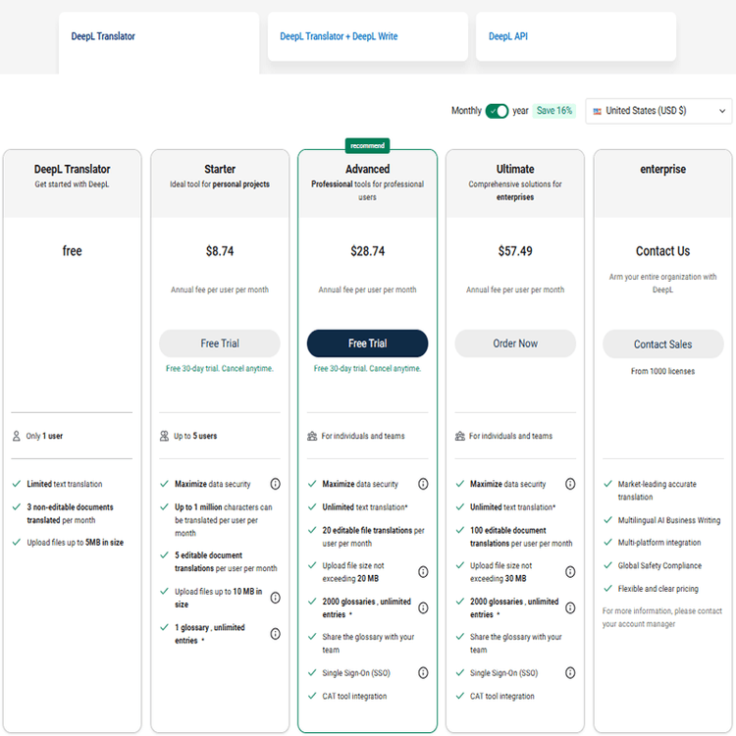This screenshot has width=736, height=736.
Task: Switch to DeepL Translator + DeepL Write tab
Action: pos(367,37)
